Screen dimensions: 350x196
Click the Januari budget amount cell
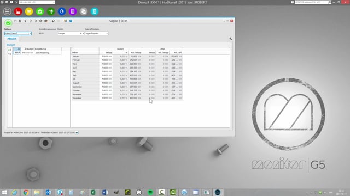click(x=106, y=57)
